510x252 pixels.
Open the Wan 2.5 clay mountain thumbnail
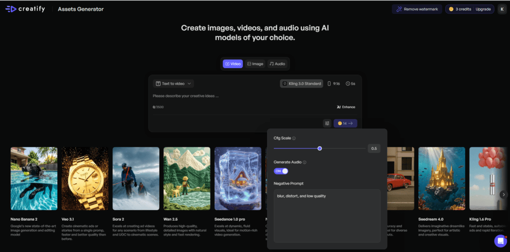(187, 178)
